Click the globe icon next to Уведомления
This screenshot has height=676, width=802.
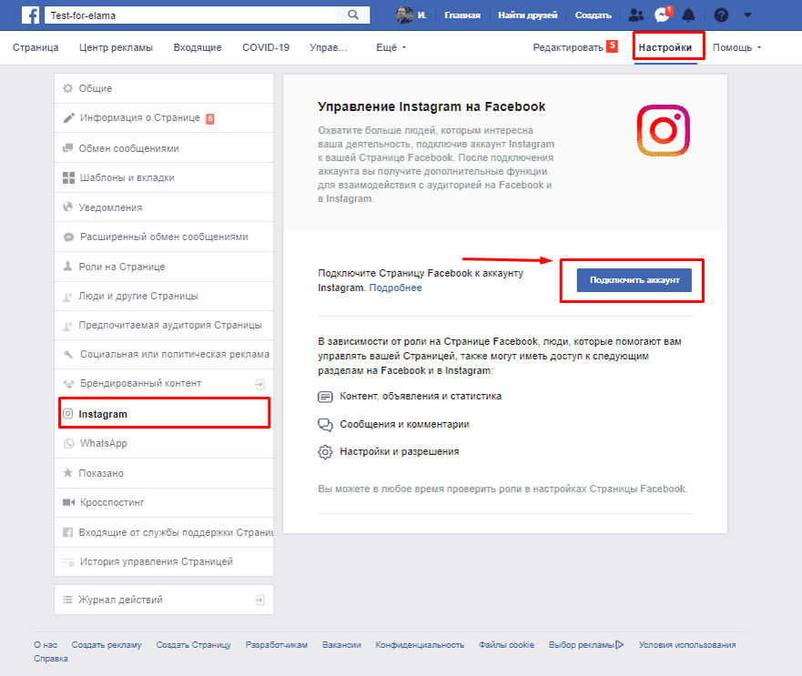pos(67,207)
